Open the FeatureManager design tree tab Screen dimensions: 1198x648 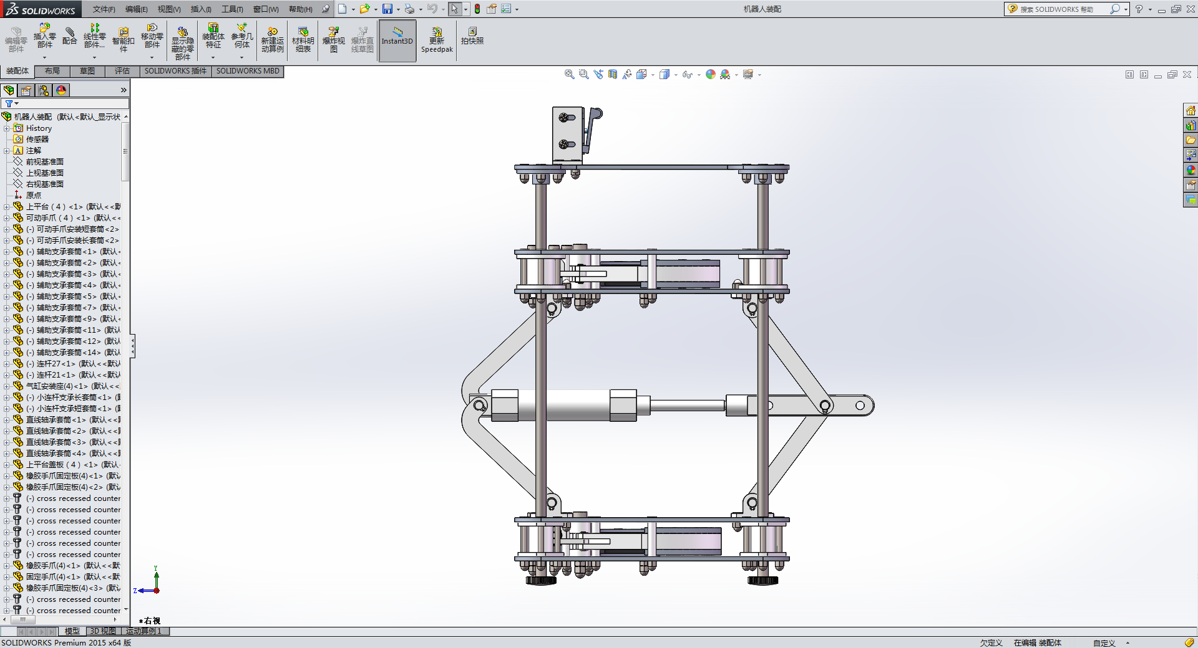click(9, 90)
